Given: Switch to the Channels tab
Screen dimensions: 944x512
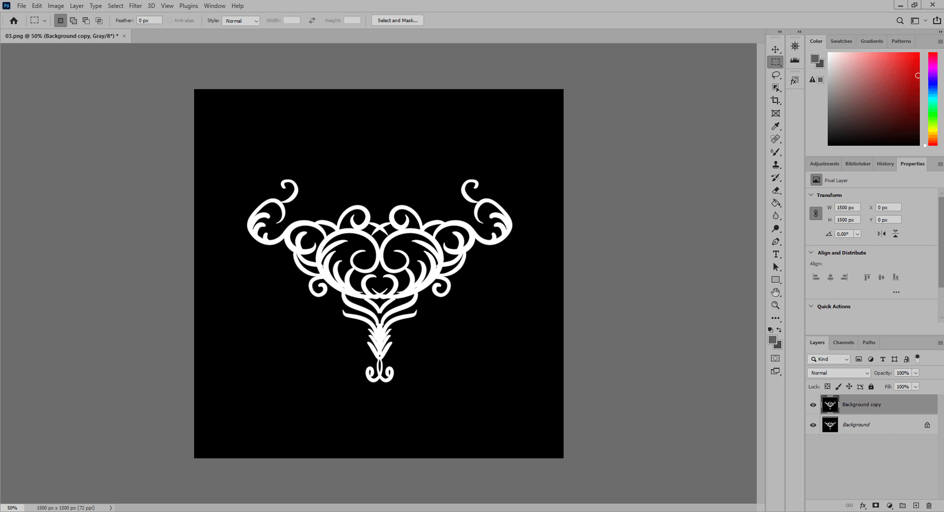Looking at the screenshot, I should [x=843, y=343].
